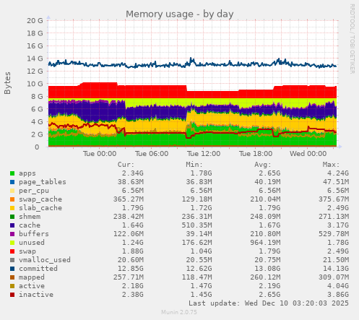This screenshot has height=320, width=359.
Task: Click the active min value 1.47G
Action: pos(201,286)
